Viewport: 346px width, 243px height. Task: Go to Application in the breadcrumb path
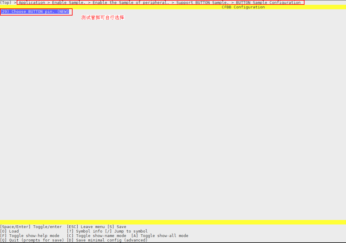(x=32, y=3)
